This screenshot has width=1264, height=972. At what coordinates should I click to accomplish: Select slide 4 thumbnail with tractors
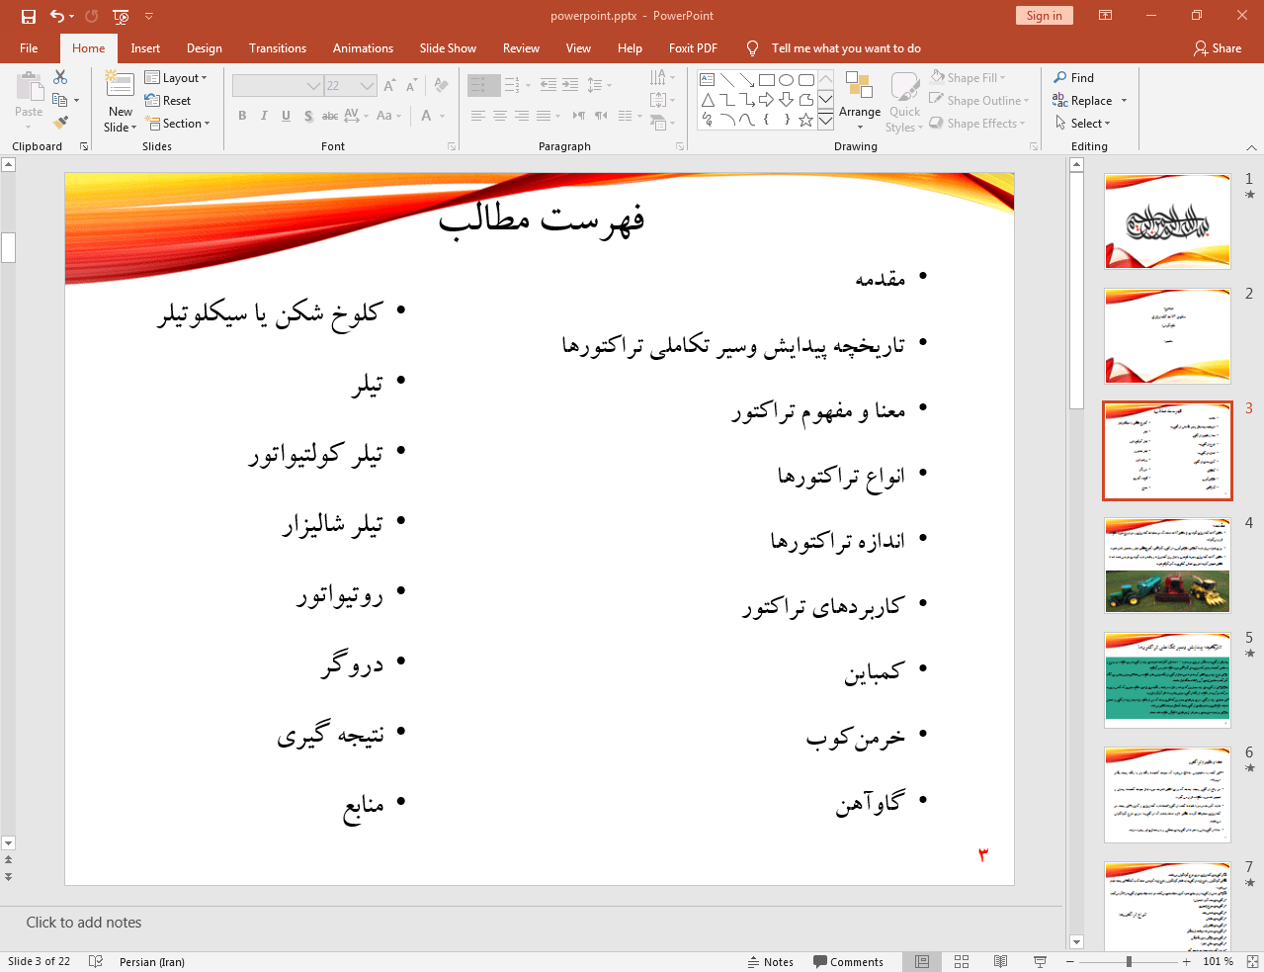tap(1167, 565)
